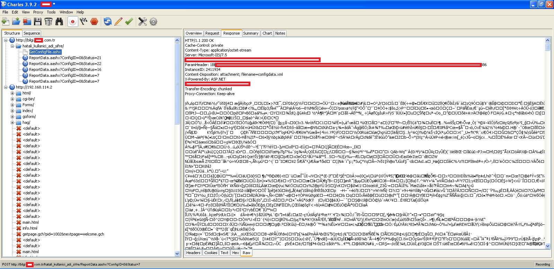Collapse the http://bilgi host node
Viewport: 554px width, 269px height.
[6, 40]
